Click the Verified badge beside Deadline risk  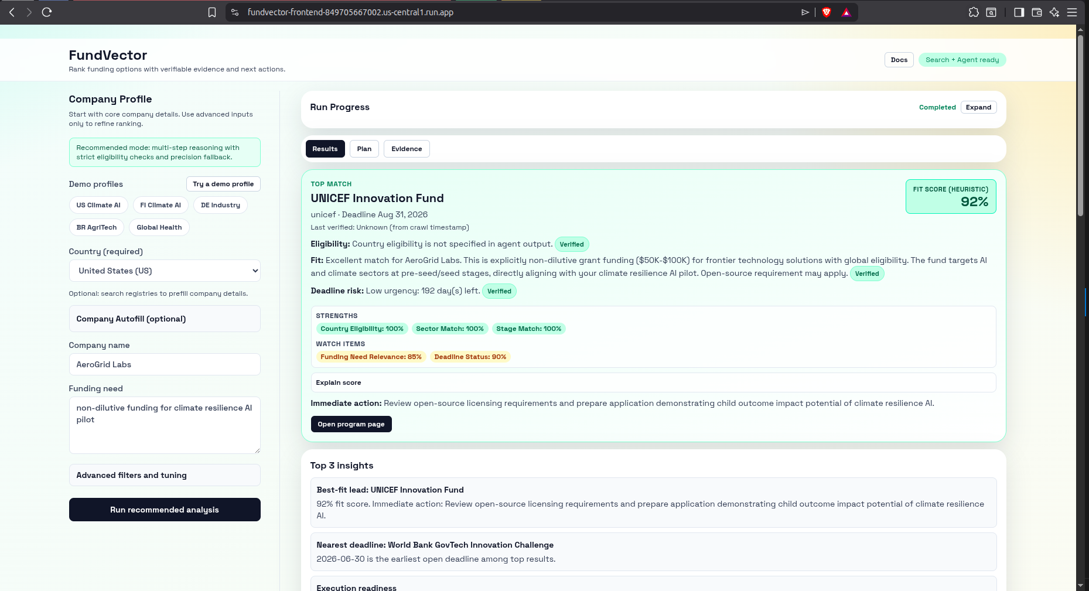pos(499,291)
